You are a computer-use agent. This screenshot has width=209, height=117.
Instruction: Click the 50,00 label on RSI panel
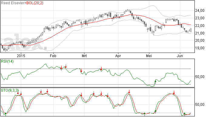(200, 77)
